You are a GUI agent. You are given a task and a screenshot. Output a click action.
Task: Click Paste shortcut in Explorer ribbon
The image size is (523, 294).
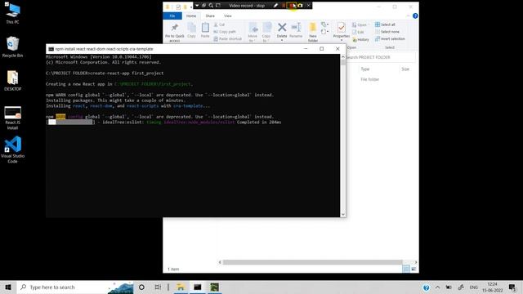coord(227,39)
